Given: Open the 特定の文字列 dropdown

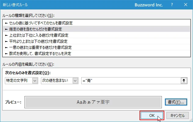Looking at the screenshot, I should click(22, 81).
